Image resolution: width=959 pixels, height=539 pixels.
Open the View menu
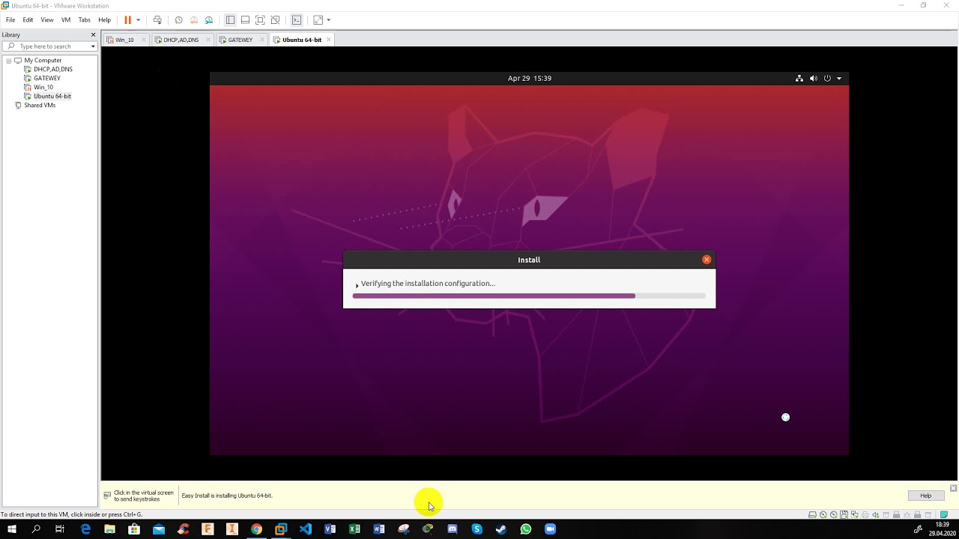tap(47, 20)
